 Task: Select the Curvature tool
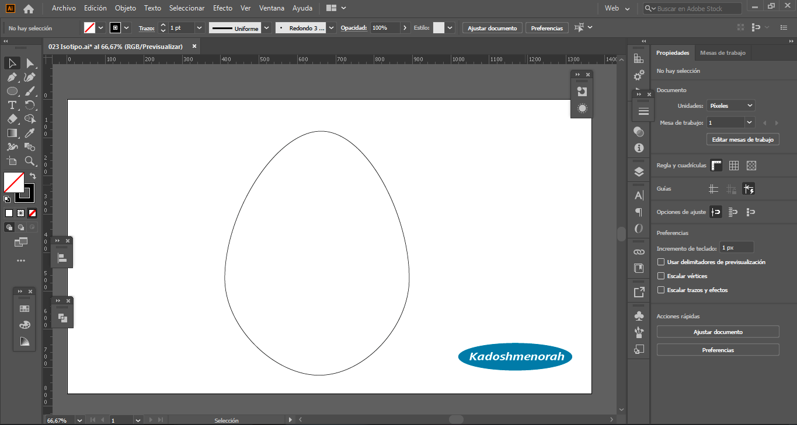click(x=30, y=77)
